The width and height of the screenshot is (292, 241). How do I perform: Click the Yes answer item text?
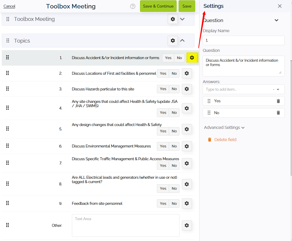pyautogui.click(x=217, y=101)
